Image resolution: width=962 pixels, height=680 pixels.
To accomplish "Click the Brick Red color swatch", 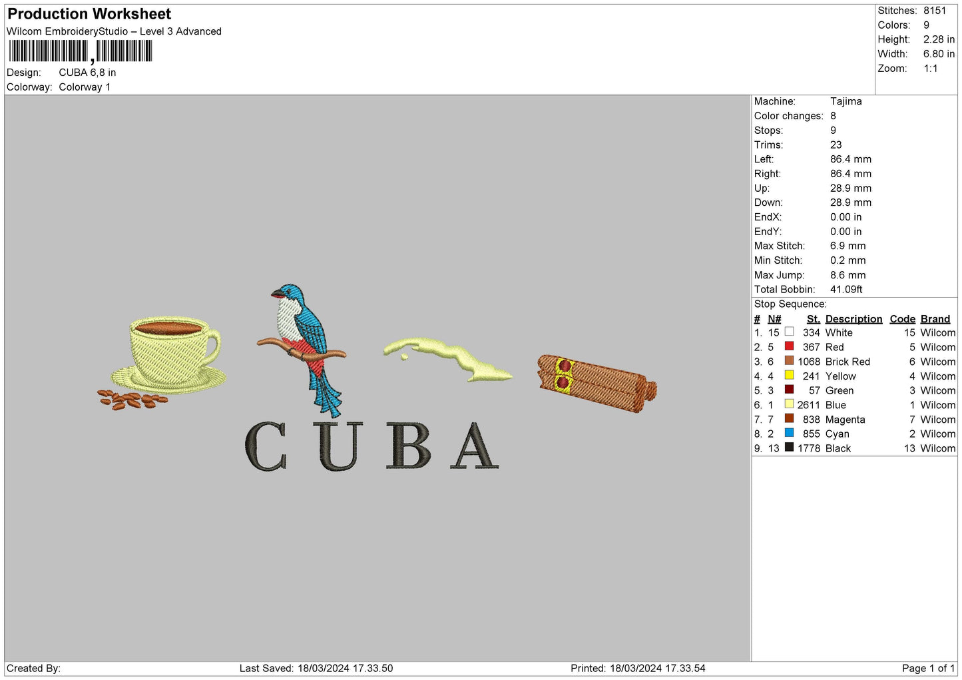I will [x=789, y=361].
